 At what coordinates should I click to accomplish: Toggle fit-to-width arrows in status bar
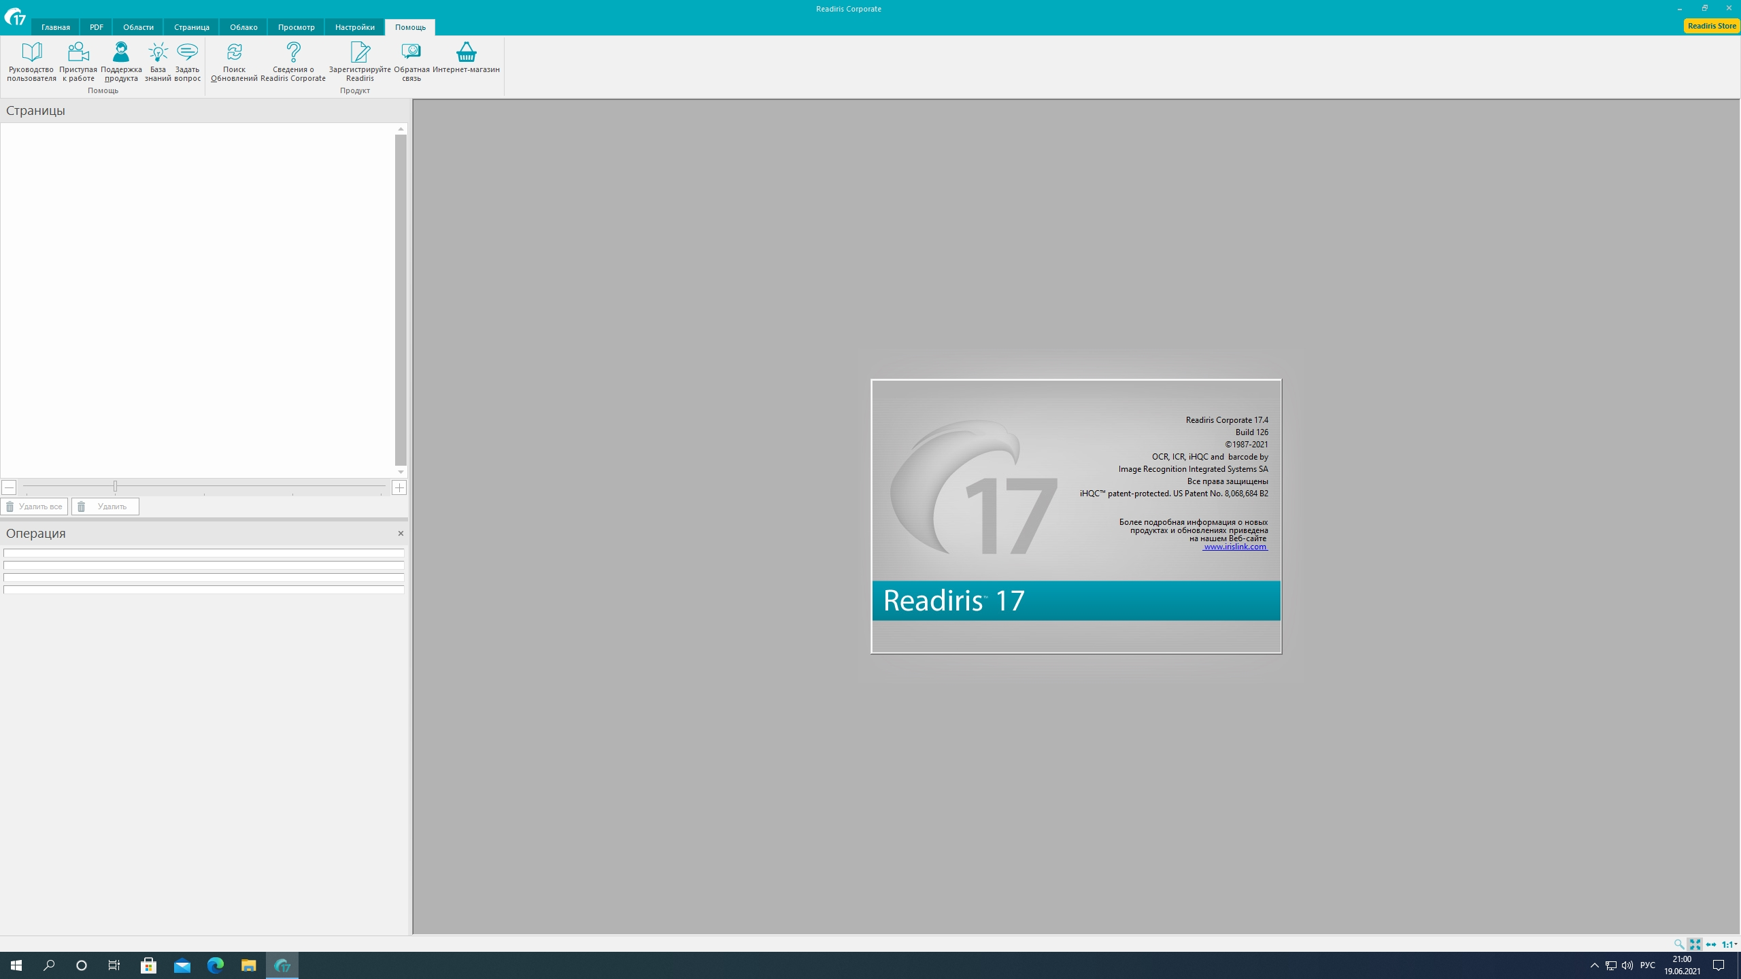coord(1711,944)
